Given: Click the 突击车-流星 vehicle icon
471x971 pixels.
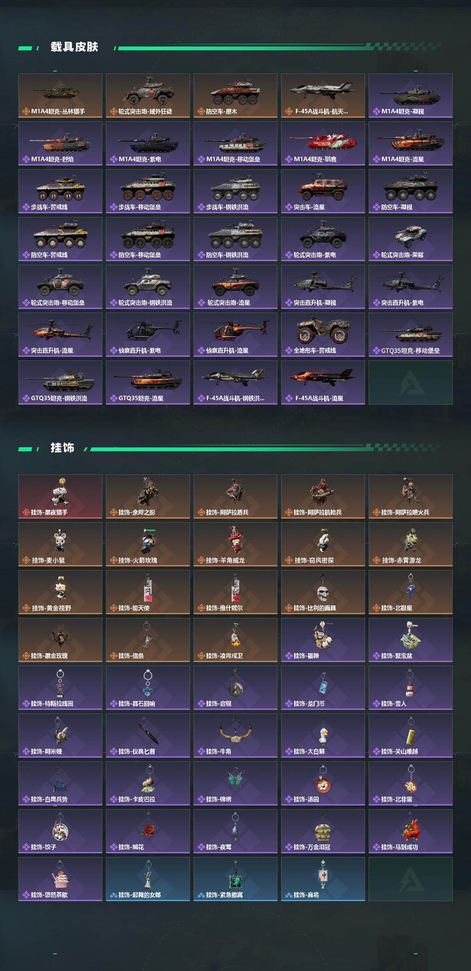Looking at the screenshot, I should pyautogui.click(x=323, y=191).
